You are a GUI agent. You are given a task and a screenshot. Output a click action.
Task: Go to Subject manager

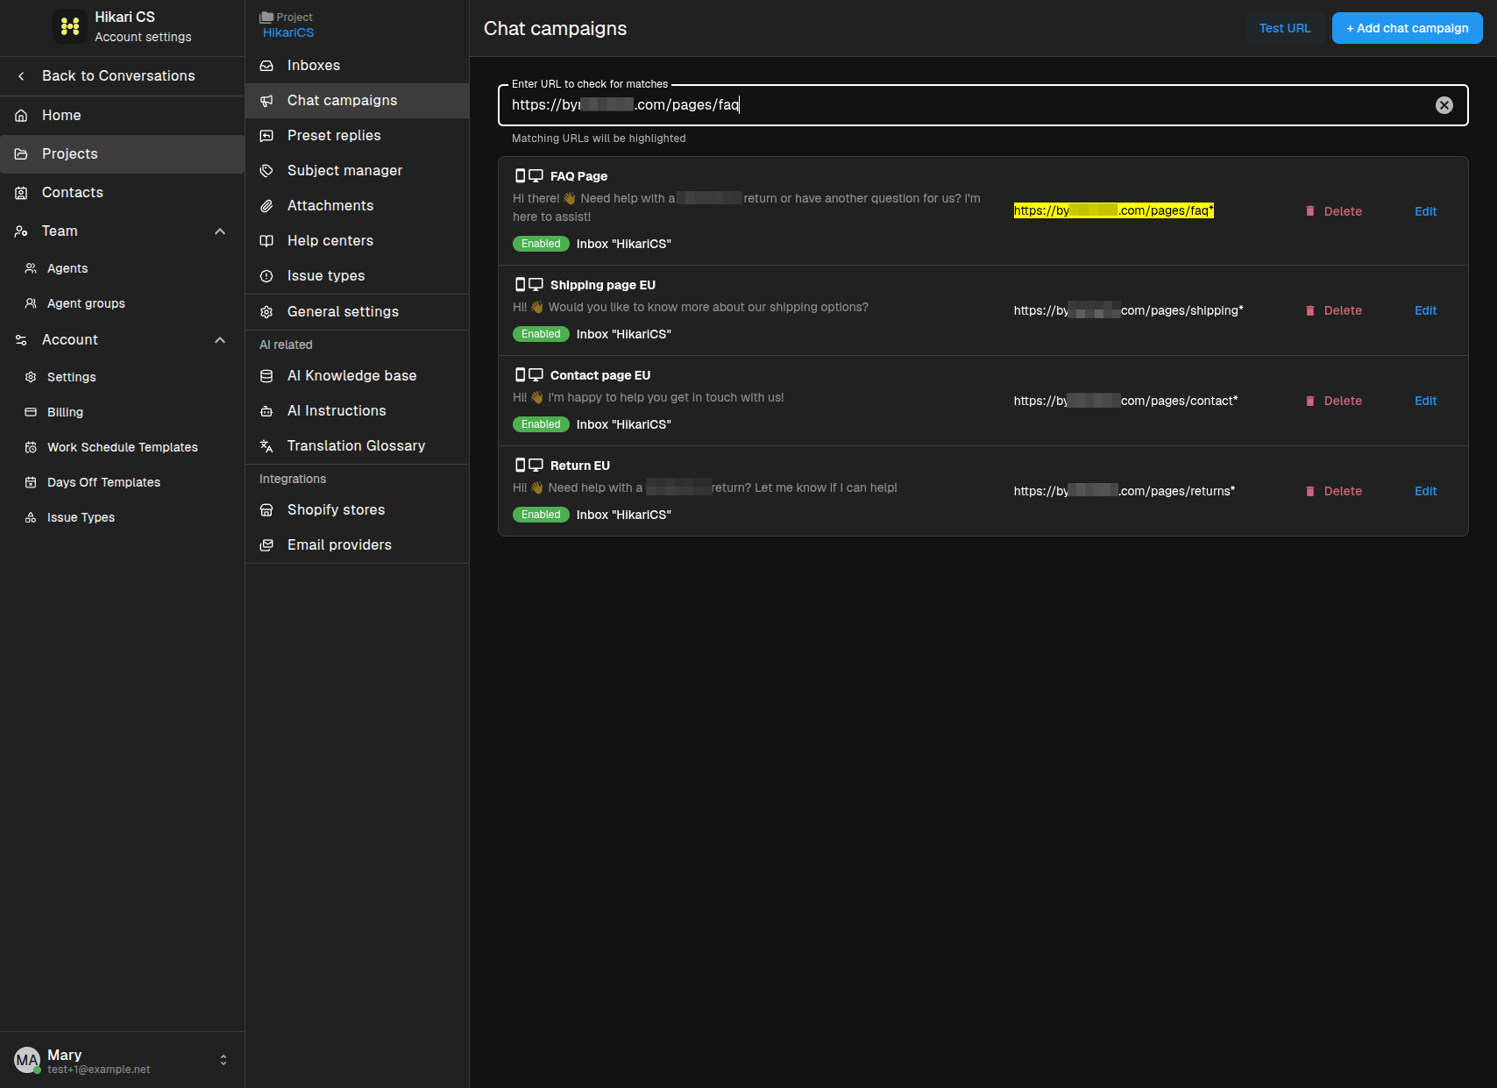357,171
